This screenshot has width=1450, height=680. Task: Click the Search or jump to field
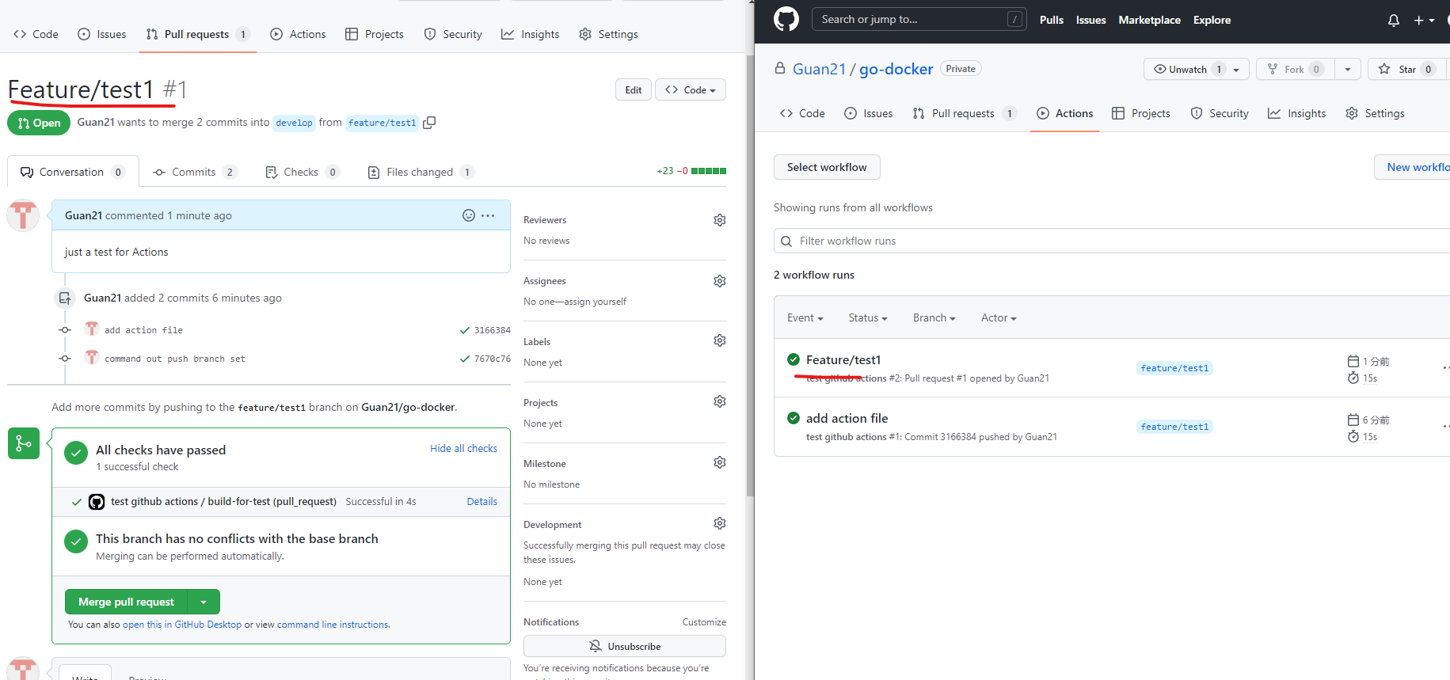pyautogui.click(x=919, y=19)
